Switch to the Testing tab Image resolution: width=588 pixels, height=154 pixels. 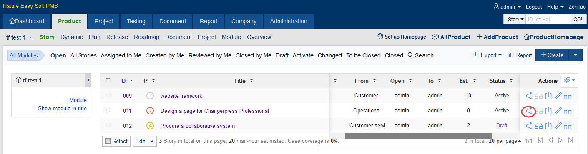pyautogui.click(x=136, y=21)
